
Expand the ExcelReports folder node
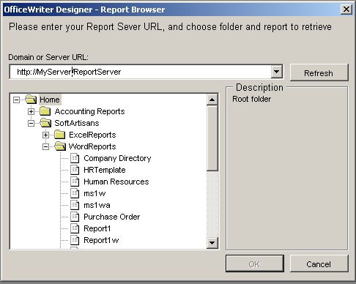tap(45, 135)
